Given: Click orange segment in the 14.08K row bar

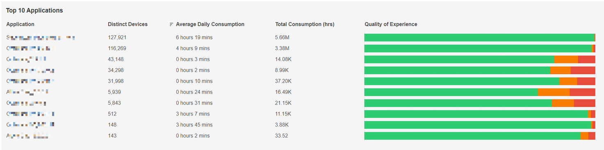Looking at the screenshot, I should click(x=566, y=59).
